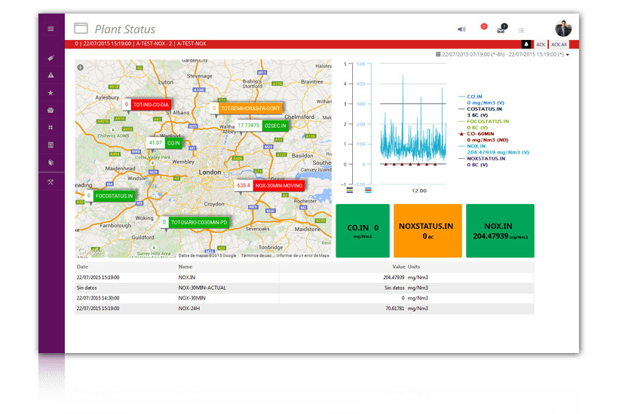Screen dimensions: 622x414
Task: Click the bell icon in the alarm bar
Action: (x=526, y=44)
